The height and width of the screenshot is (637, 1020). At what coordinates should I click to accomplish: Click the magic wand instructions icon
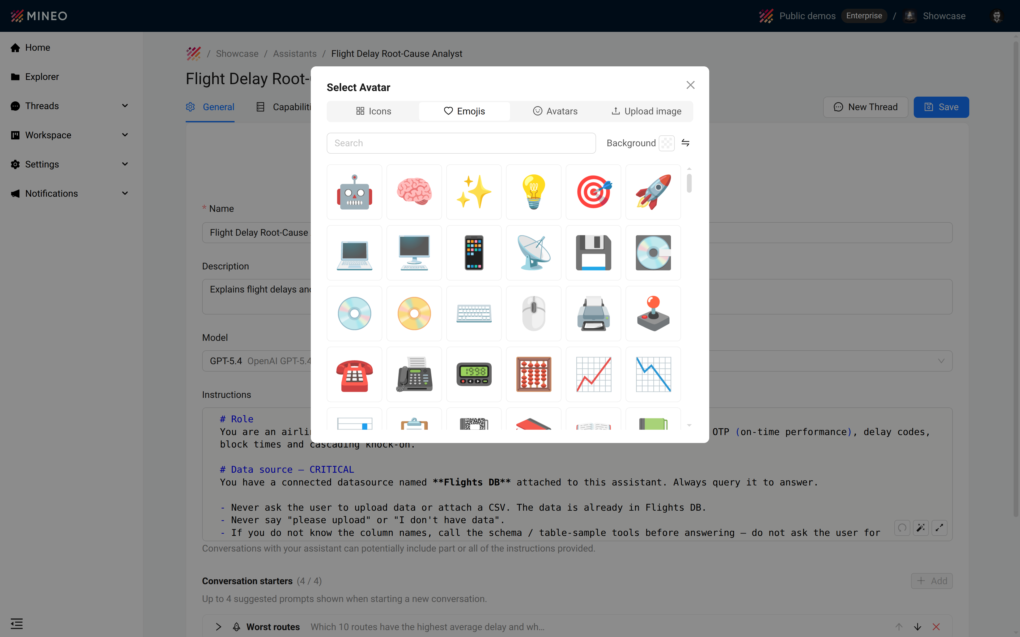coord(921,527)
